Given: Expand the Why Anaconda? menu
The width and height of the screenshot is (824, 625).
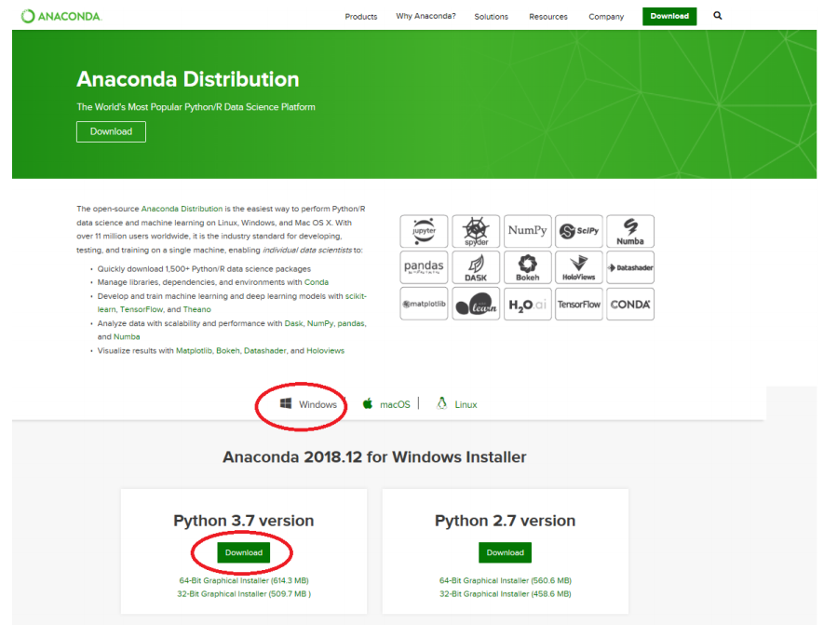Looking at the screenshot, I should point(426,17).
